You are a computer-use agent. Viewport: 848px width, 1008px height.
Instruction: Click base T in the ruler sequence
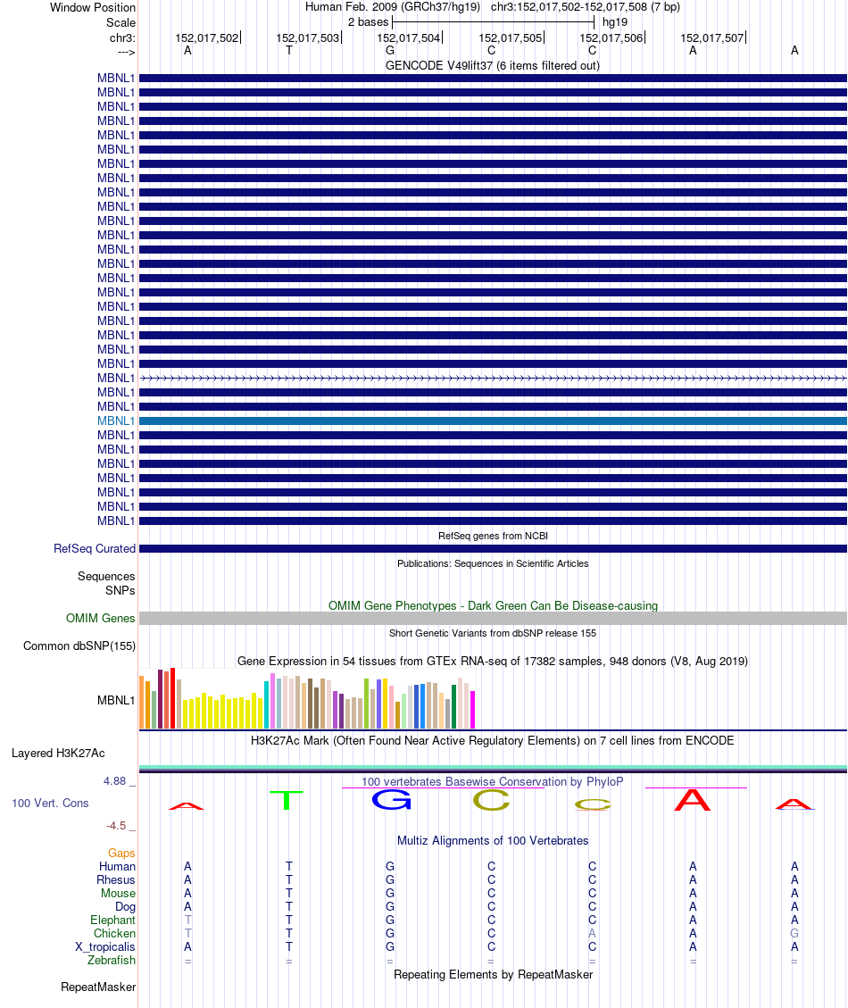pyautogui.click(x=289, y=50)
